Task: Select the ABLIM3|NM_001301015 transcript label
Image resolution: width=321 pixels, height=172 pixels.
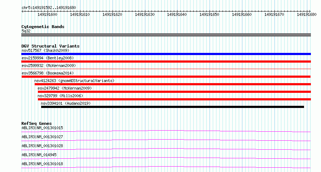Action: tap(42, 128)
